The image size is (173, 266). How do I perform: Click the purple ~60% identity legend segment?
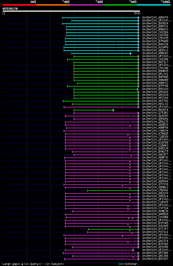point(86,5)
